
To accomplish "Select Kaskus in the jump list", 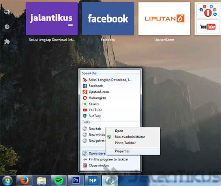I will [110, 104].
